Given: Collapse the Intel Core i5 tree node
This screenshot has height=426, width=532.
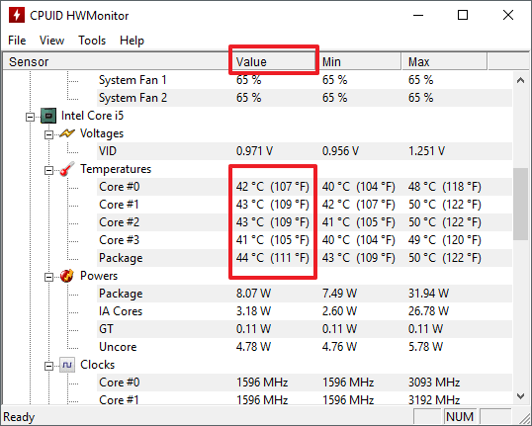Looking at the screenshot, I should pos(31,118).
